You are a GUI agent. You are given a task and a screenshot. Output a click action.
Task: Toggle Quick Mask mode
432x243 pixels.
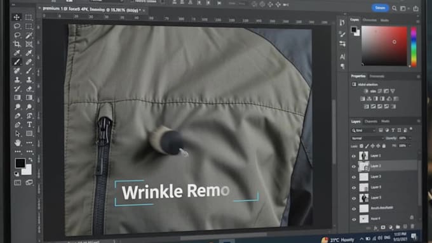pyautogui.click(x=17, y=183)
